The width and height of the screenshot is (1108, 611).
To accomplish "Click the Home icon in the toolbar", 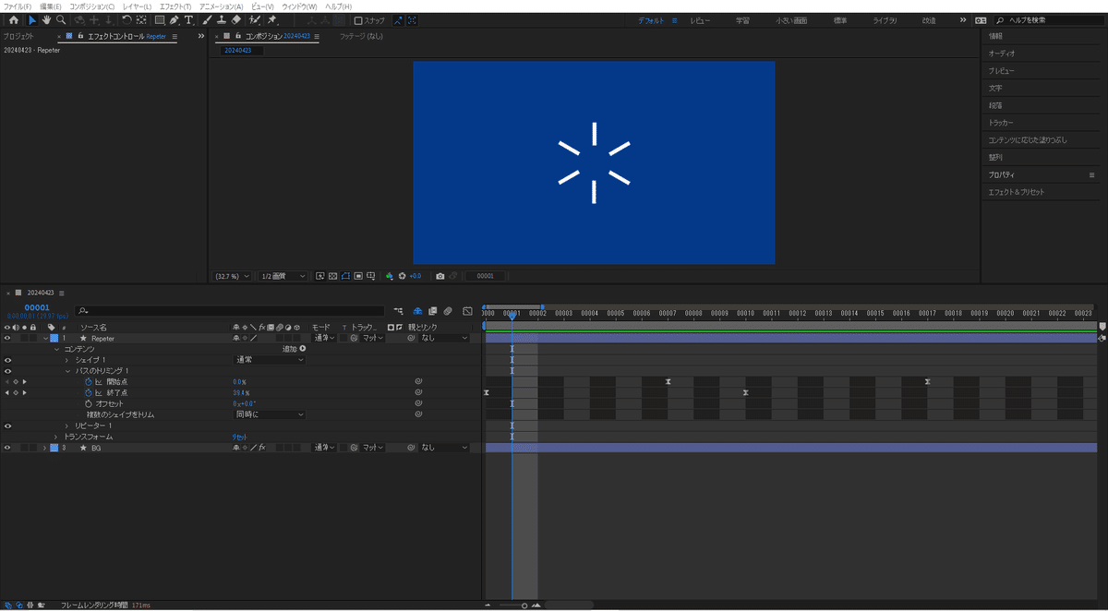I will point(13,19).
